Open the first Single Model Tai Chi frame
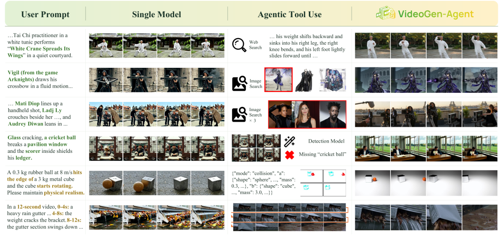 (106, 46)
